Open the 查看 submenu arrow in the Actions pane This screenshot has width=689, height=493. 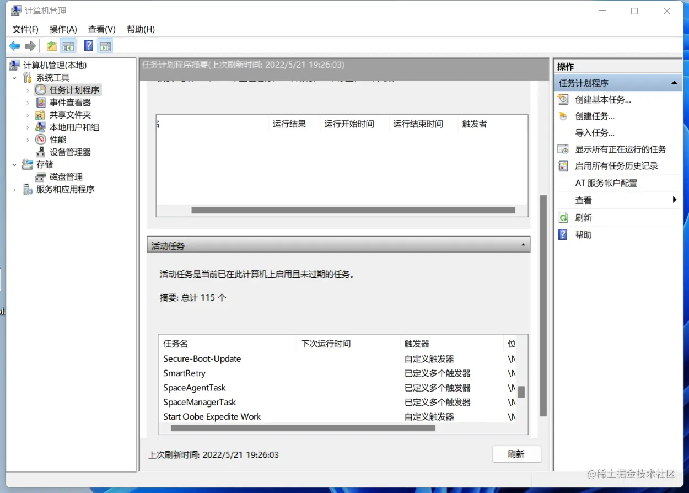675,200
